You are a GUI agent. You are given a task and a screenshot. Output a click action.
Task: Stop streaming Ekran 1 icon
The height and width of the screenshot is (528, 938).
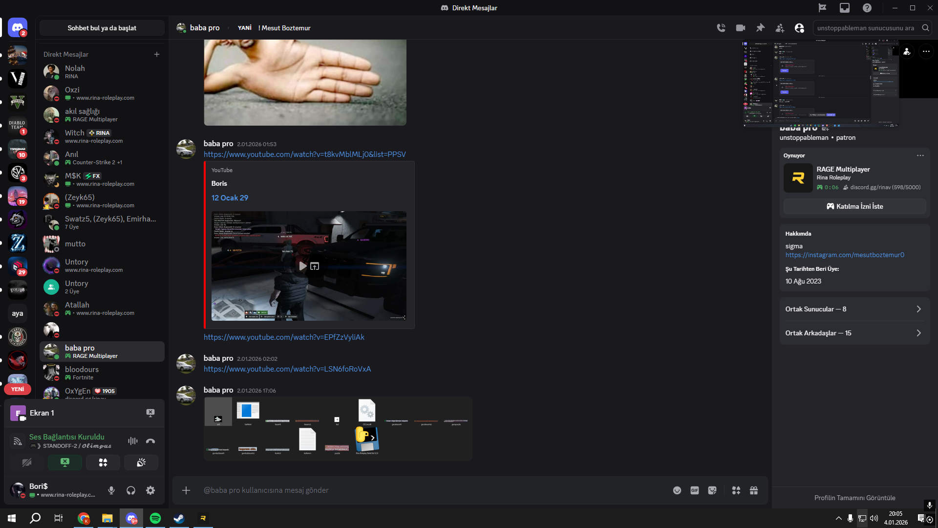pyautogui.click(x=150, y=413)
